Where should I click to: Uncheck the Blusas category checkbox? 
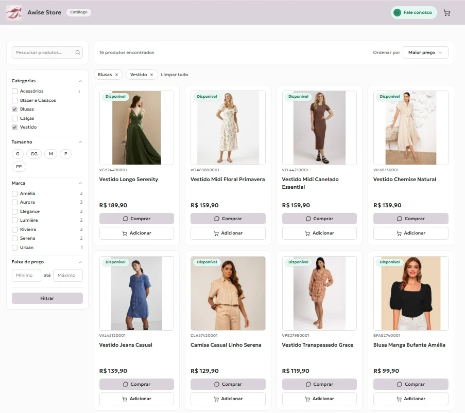(x=14, y=110)
